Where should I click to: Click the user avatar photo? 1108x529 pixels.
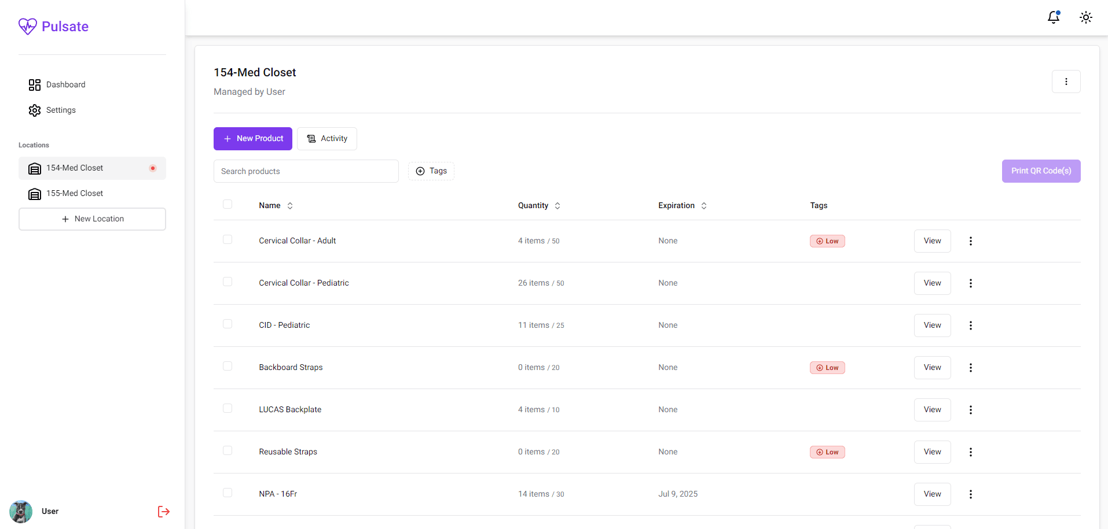21,512
